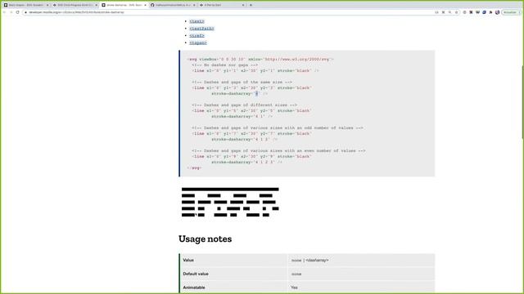This screenshot has width=524, height=294.
Task: Click the selected stroke-dasharray value in code
Action: (256, 94)
